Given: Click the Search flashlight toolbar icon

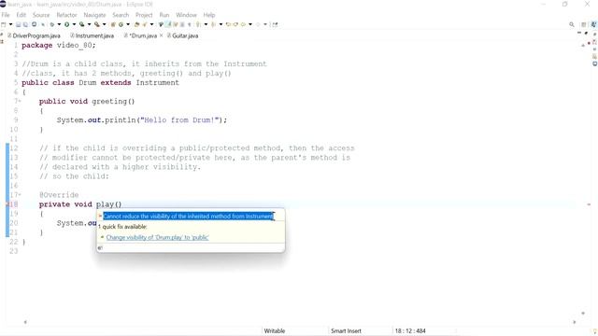Looking at the screenshot, I should click(x=144, y=24).
